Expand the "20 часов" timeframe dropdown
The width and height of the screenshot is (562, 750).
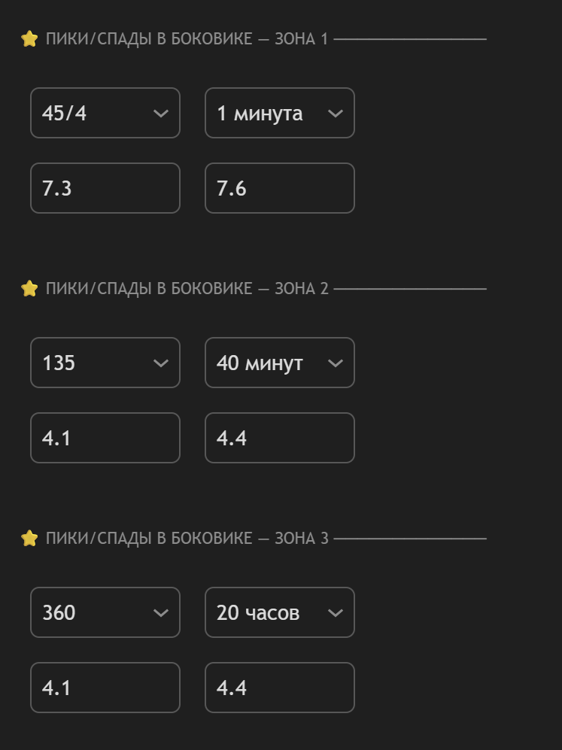point(279,612)
